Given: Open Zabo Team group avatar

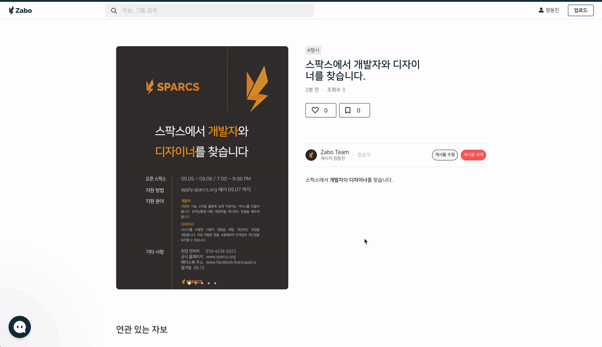Looking at the screenshot, I should point(311,155).
